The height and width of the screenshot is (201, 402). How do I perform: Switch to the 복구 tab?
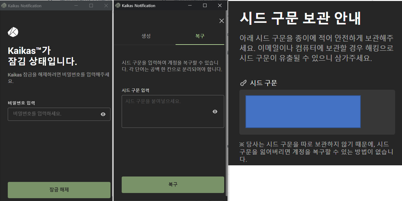click(200, 36)
